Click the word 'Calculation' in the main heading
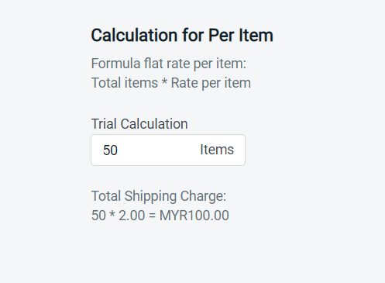 (x=135, y=35)
